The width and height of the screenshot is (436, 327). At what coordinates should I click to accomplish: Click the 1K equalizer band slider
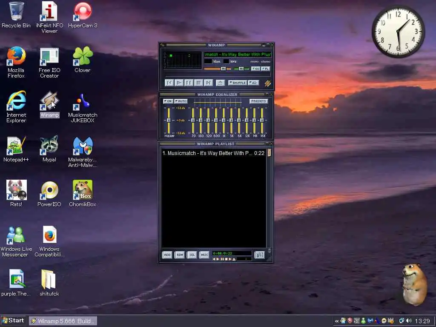point(224,120)
